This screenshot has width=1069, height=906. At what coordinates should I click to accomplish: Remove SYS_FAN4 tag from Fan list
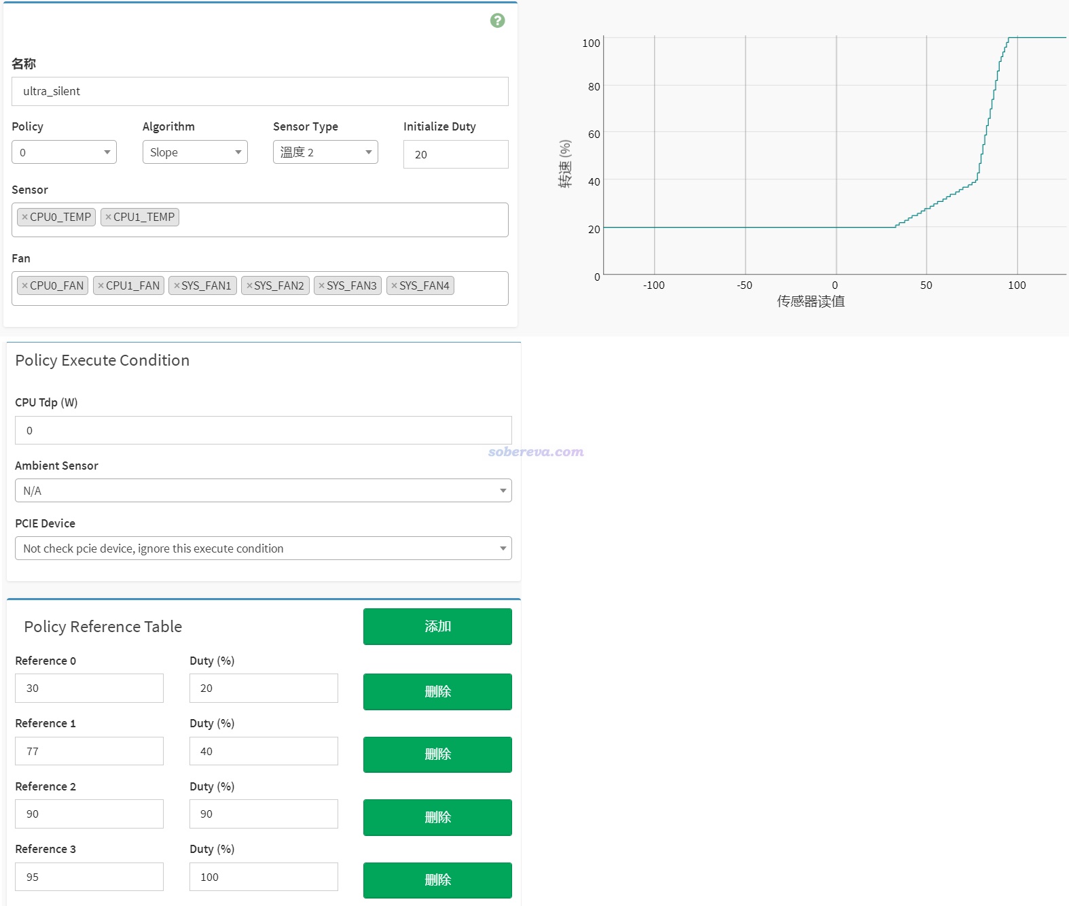click(x=394, y=285)
